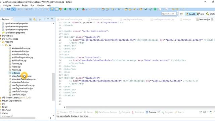The image size is (215, 121).
Task: Toggle the highlighted grid icon in toolbar
Action: coord(52,9)
